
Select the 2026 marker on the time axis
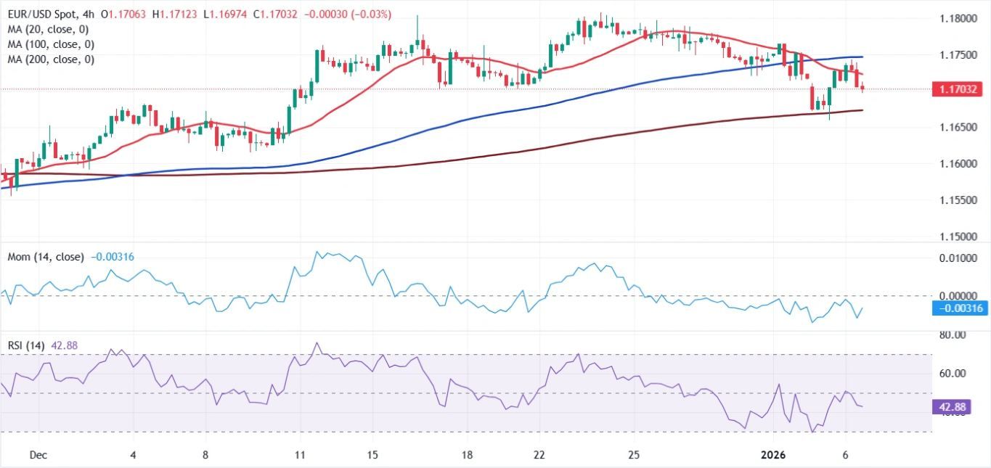pos(772,455)
